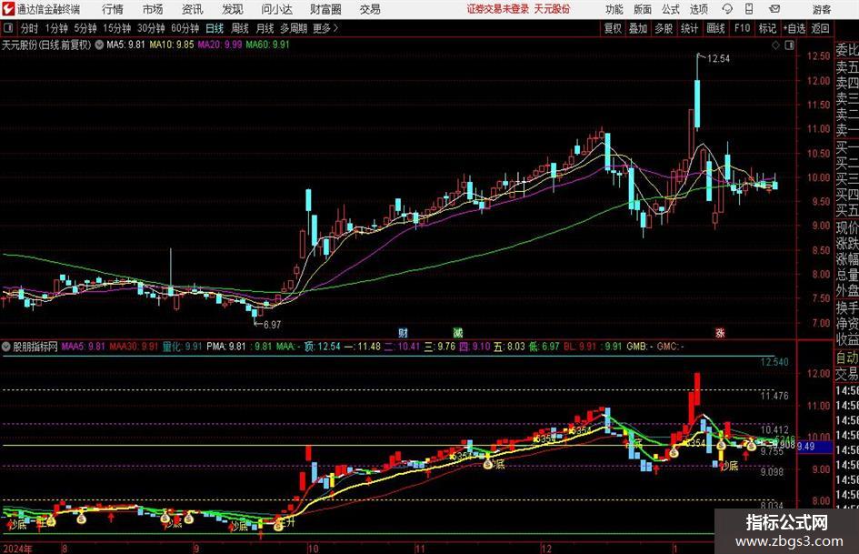Open the 公式 menu
Screen dimensions: 859x554
tap(671, 9)
